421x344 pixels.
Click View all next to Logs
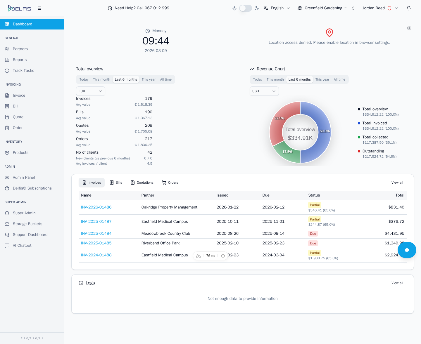tap(397, 283)
